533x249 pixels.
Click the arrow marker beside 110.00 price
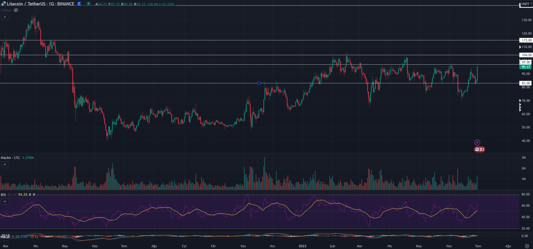pyautogui.click(x=520, y=47)
